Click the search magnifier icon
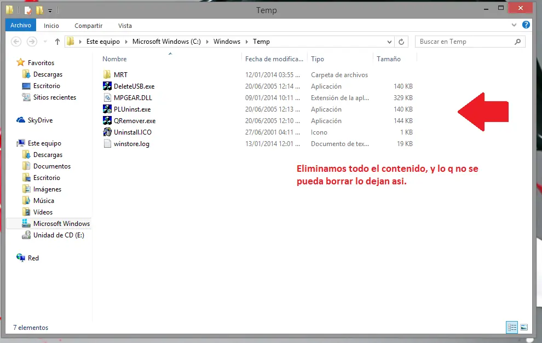The width and height of the screenshot is (542, 343). coord(517,42)
